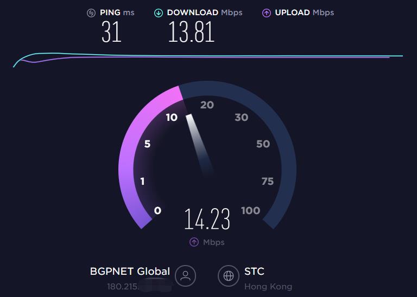The width and height of the screenshot is (417, 297).
Task: Click the small upload icon next to Mbps
Action: coord(194,242)
